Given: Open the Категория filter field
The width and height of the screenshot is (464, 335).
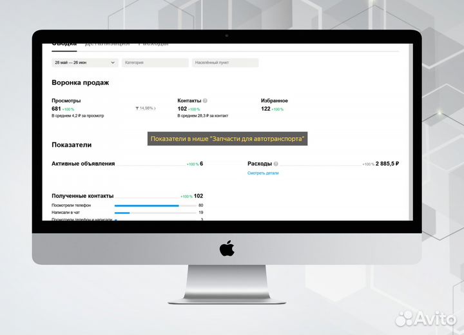Looking at the screenshot, I should click(x=155, y=63).
